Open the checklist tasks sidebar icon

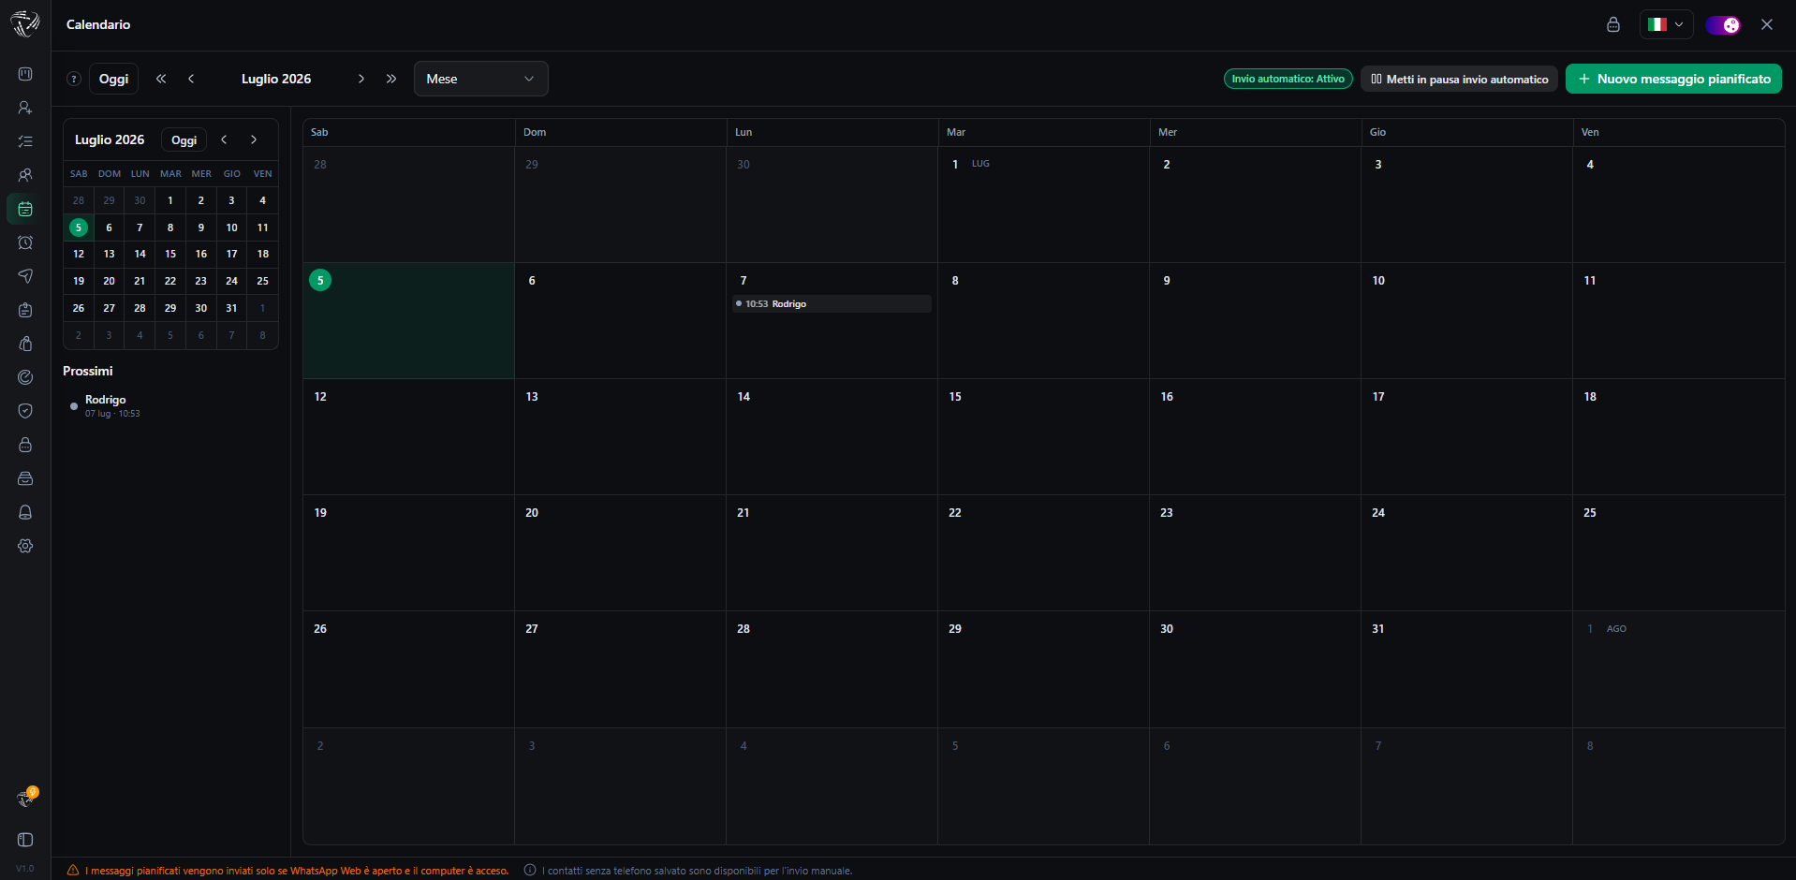[x=25, y=141]
